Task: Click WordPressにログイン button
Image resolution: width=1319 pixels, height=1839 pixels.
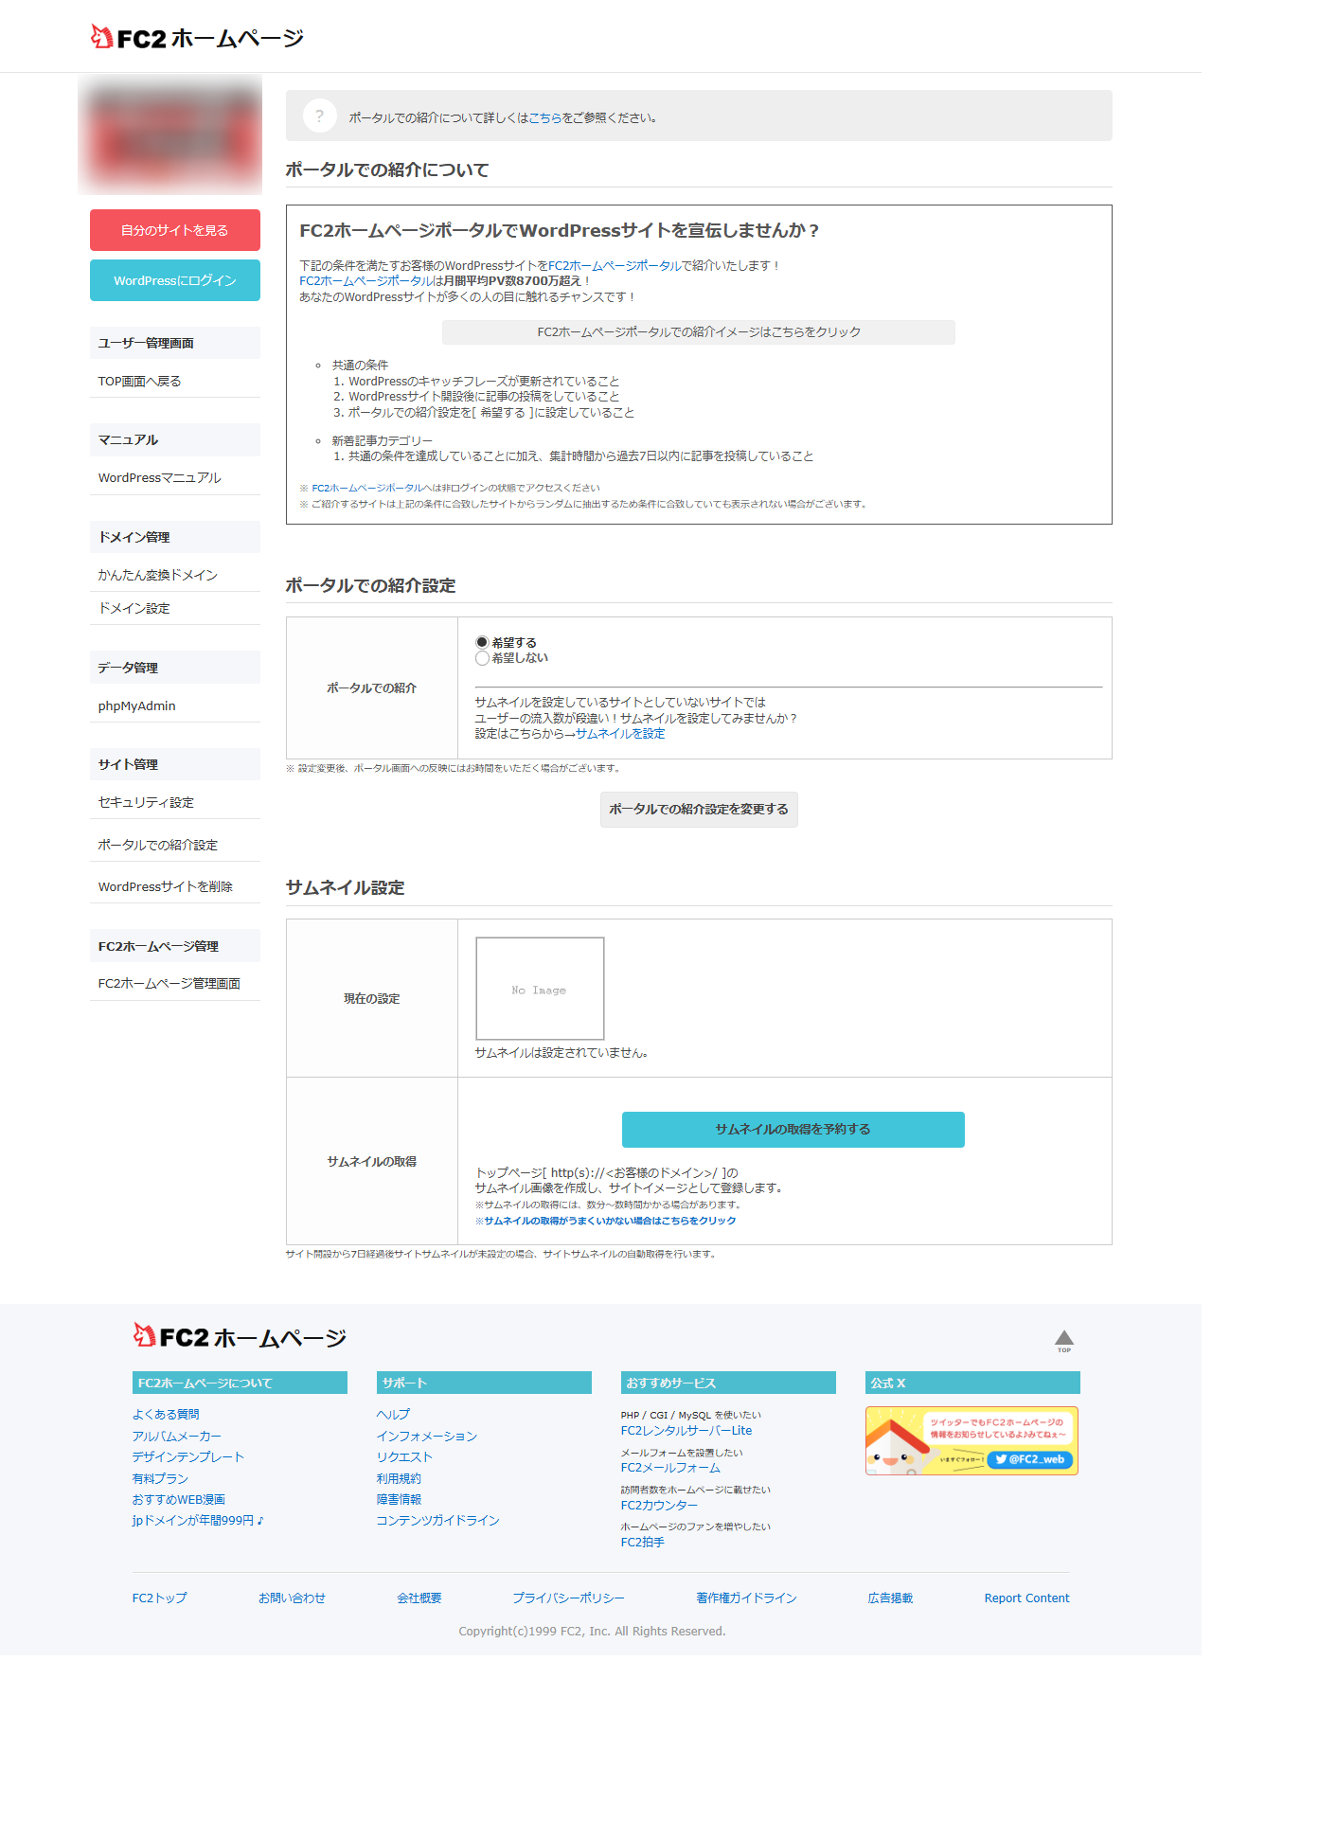Action: pos(174,280)
